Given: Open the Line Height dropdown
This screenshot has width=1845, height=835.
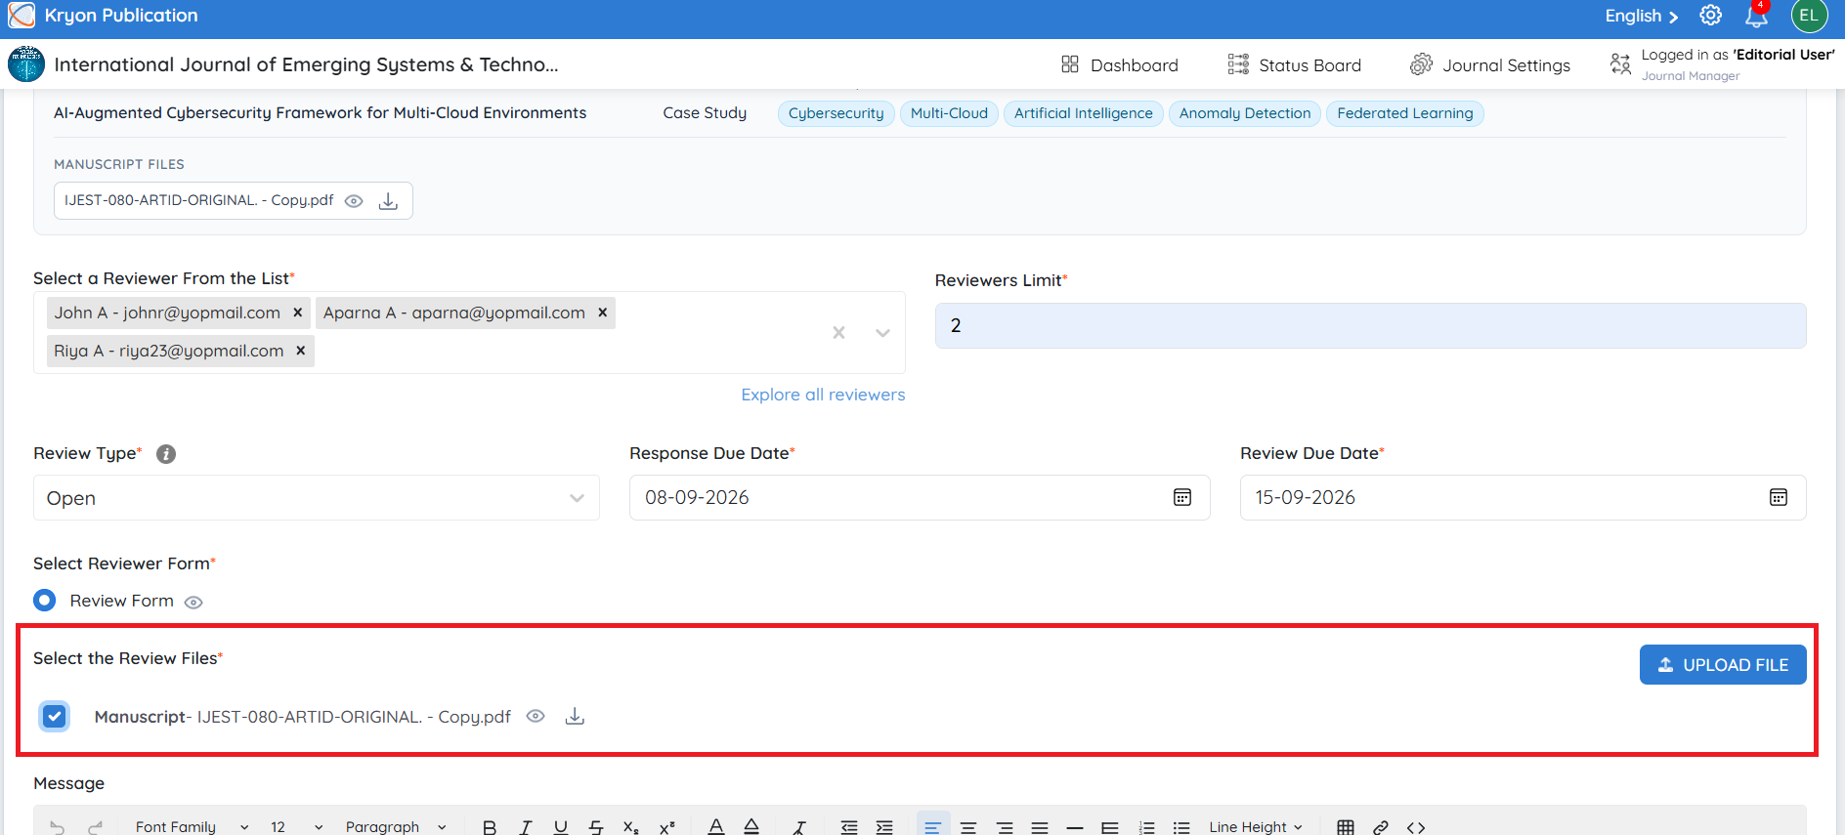Looking at the screenshot, I should [x=1256, y=827].
